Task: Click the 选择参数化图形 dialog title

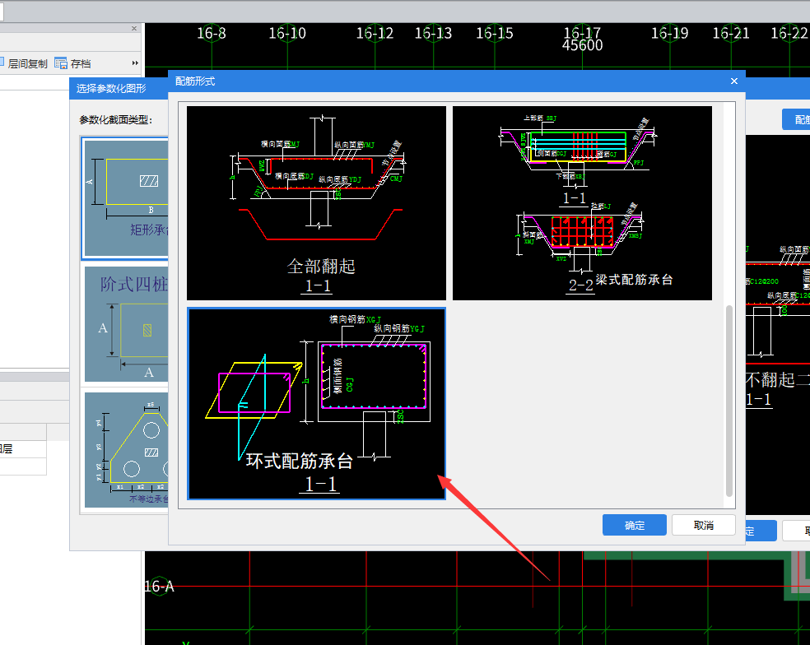Action: (111, 88)
